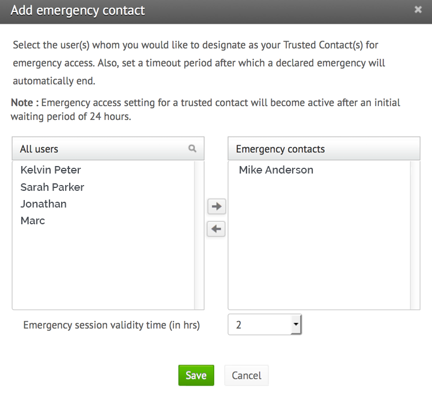Save the emergency contact settings
The image size is (432, 407).
(196, 375)
